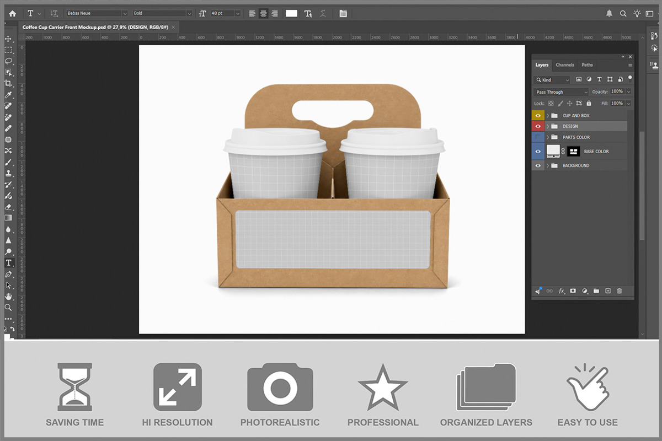The width and height of the screenshot is (662, 441).
Task: Create a new group folder icon
Action: click(x=596, y=291)
